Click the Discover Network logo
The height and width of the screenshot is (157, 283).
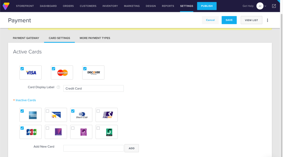(94, 73)
